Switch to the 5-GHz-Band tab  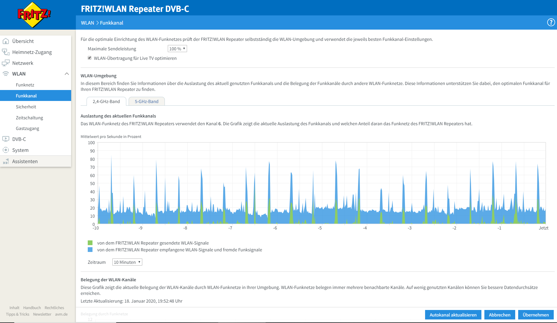[146, 101]
